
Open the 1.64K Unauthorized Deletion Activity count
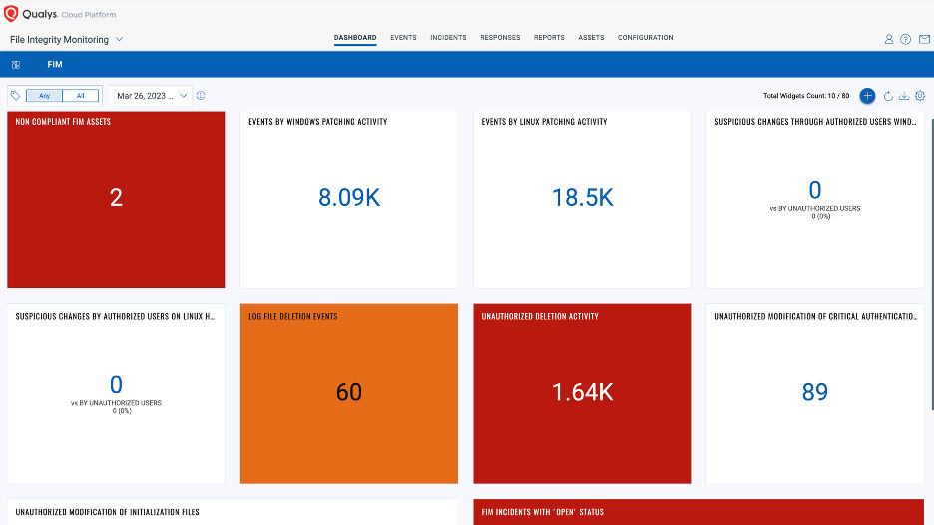pos(582,392)
